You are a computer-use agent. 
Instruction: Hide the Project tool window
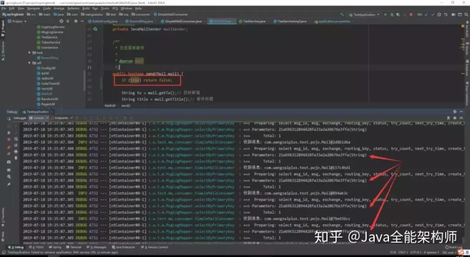[82, 22]
